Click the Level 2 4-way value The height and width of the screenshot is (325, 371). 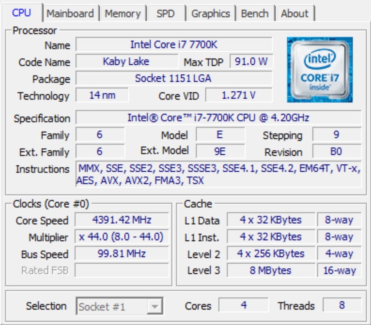tap(339, 254)
